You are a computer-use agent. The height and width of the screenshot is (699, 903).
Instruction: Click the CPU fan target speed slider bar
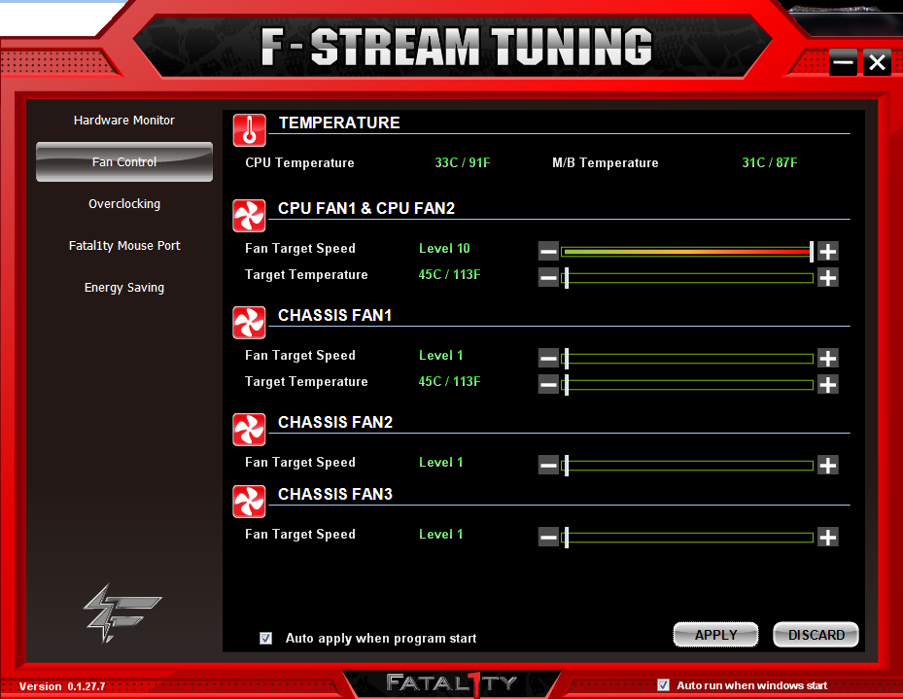tap(686, 251)
